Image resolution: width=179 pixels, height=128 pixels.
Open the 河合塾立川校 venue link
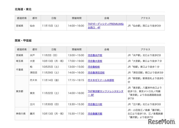coord(95,104)
